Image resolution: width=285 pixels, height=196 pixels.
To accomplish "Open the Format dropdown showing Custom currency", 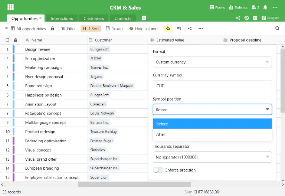I will pos(212,62).
